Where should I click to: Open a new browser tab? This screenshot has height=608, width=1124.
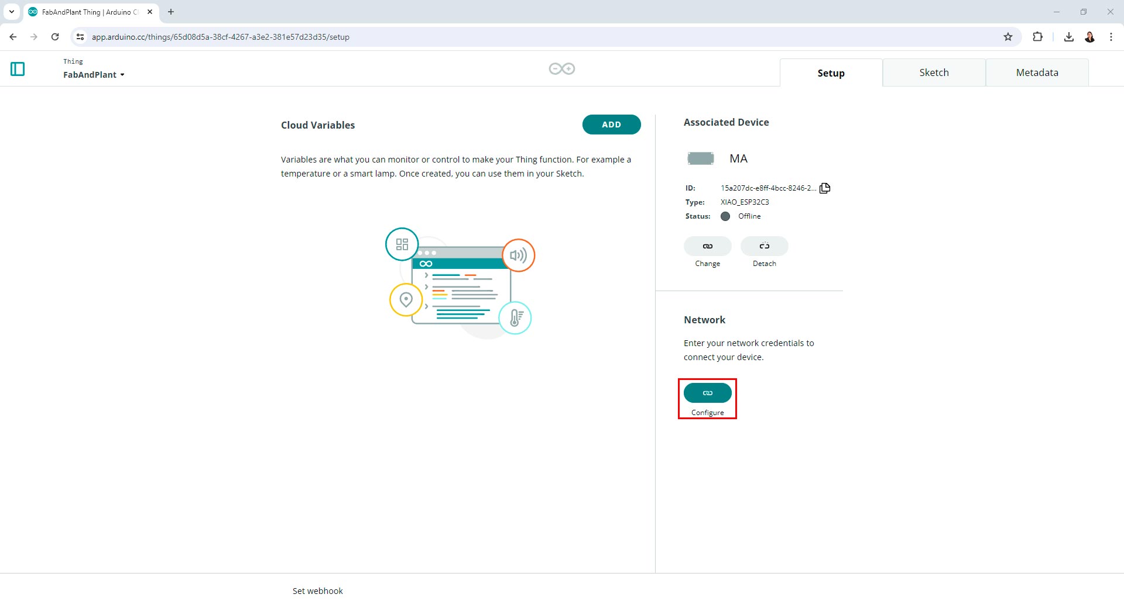pos(171,12)
